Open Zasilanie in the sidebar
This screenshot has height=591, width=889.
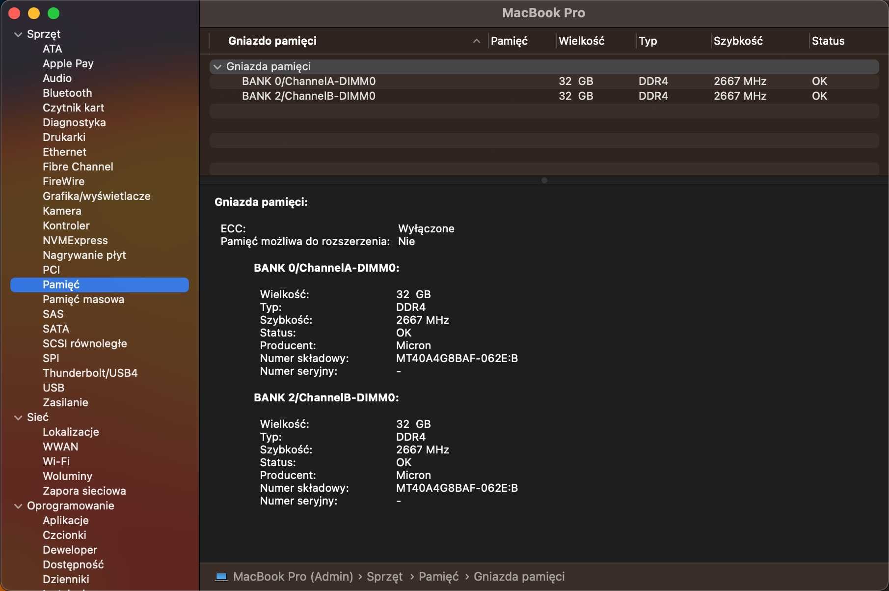pos(65,403)
